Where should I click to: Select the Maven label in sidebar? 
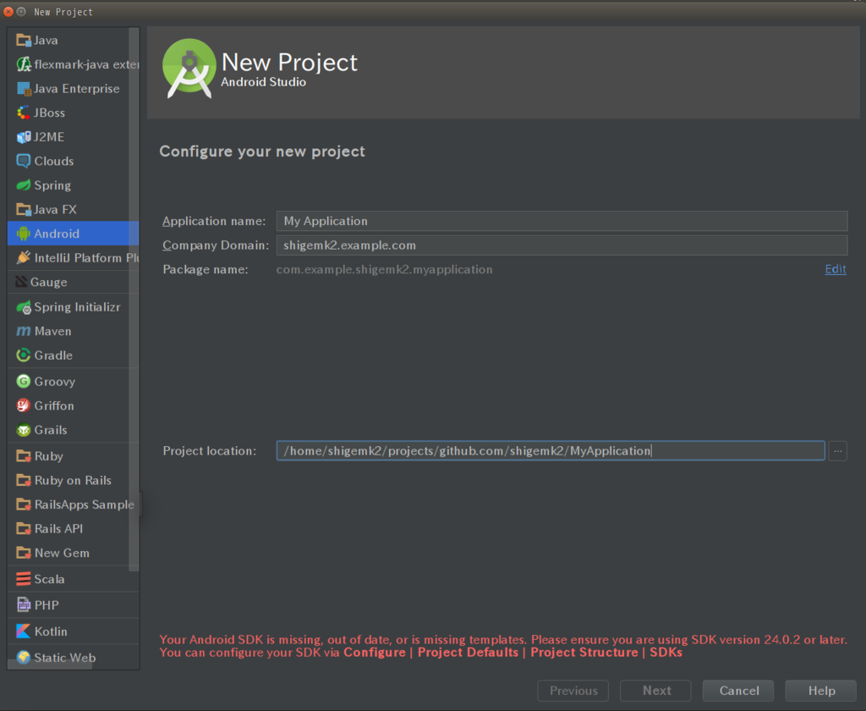(53, 331)
